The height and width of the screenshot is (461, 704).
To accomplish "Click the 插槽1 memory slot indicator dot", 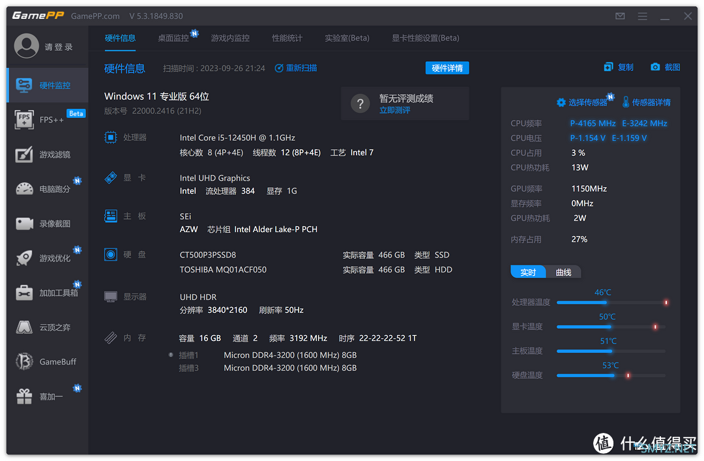I will (171, 355).
